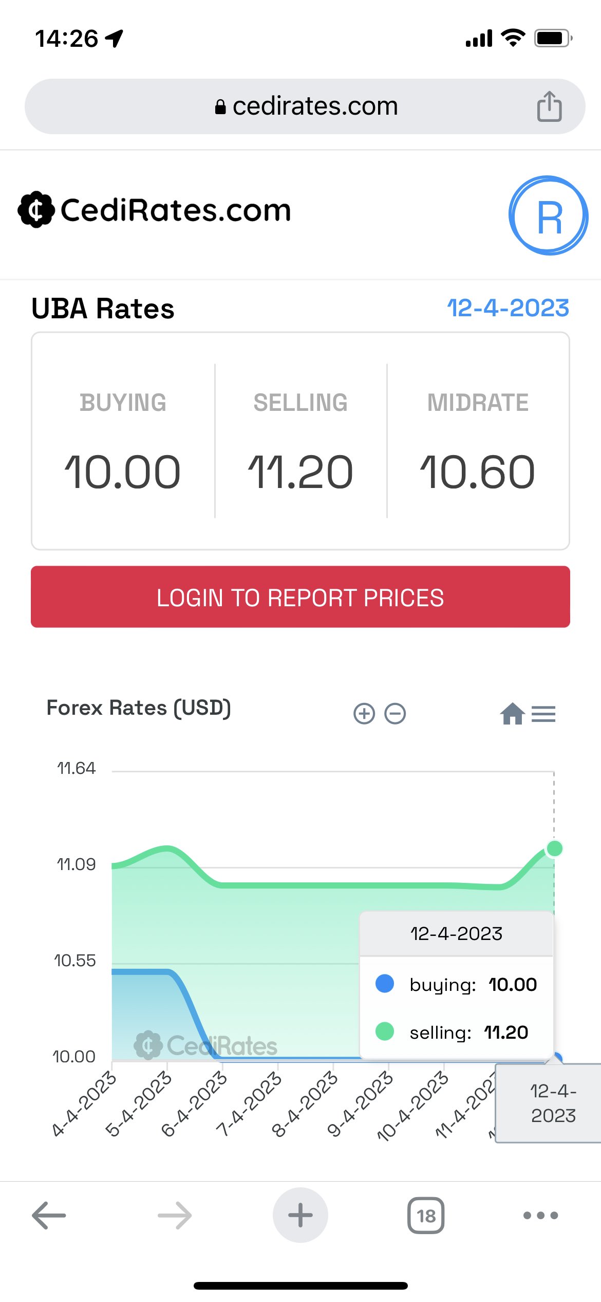Viewport: 601px width, 1302px height.
Task: Open the tab switcher showing 18 tabs
Action: click(426, 1215)
